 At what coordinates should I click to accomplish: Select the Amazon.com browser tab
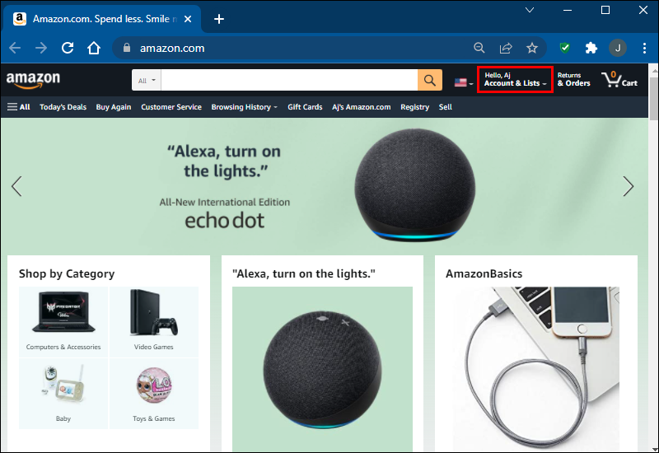click(x=102, y=19)
